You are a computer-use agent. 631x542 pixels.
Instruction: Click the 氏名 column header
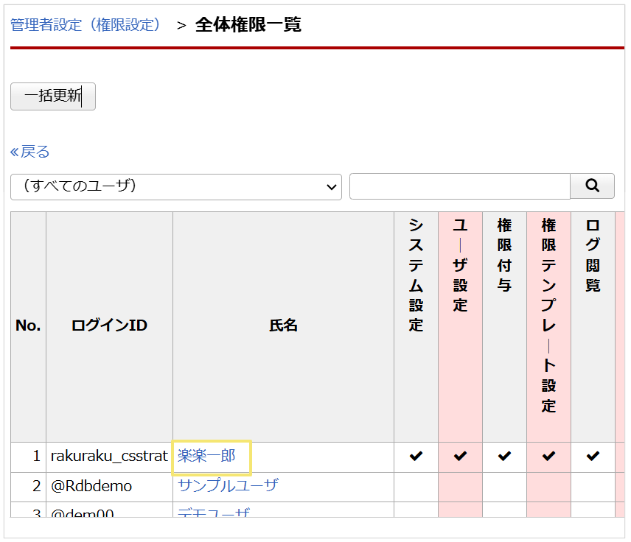(x=285, y=325)
